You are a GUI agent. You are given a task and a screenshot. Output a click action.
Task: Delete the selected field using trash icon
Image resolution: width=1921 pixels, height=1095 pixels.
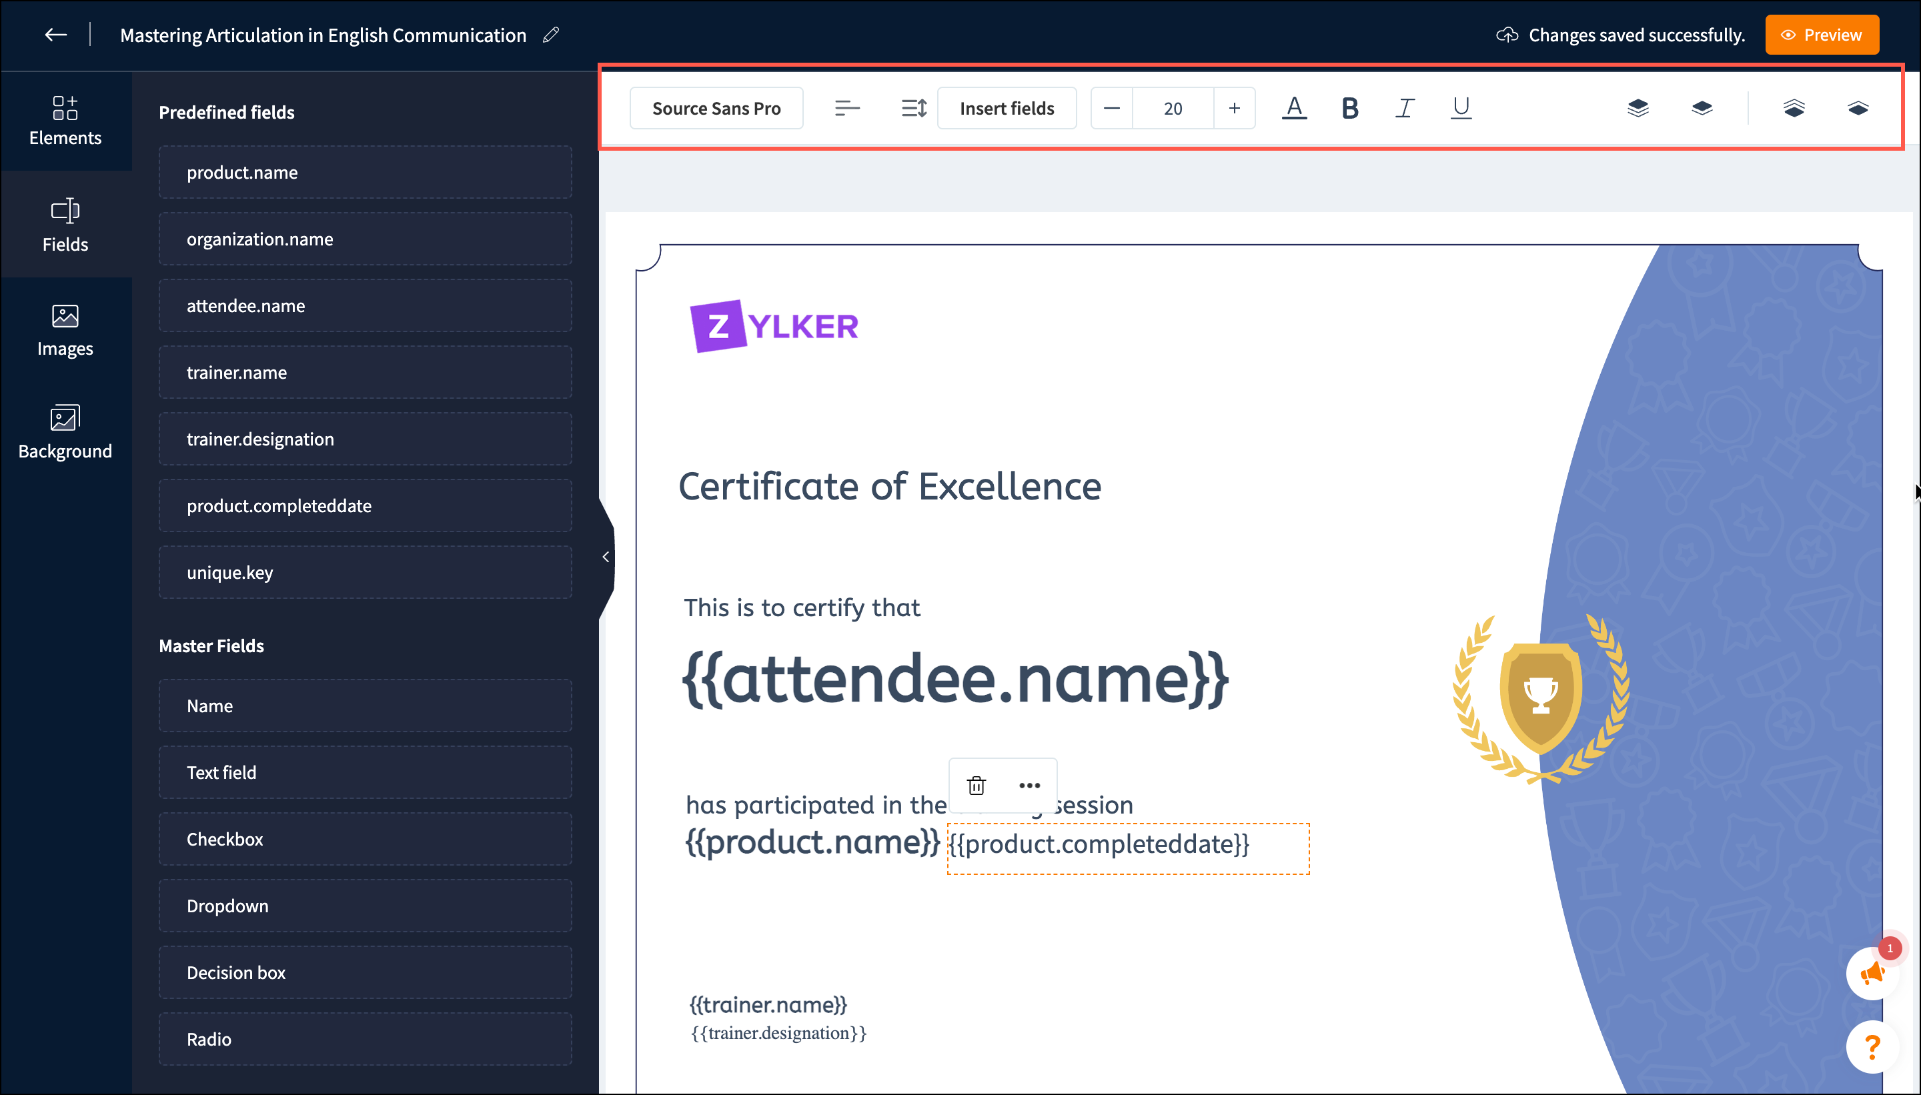click(977, 785)
